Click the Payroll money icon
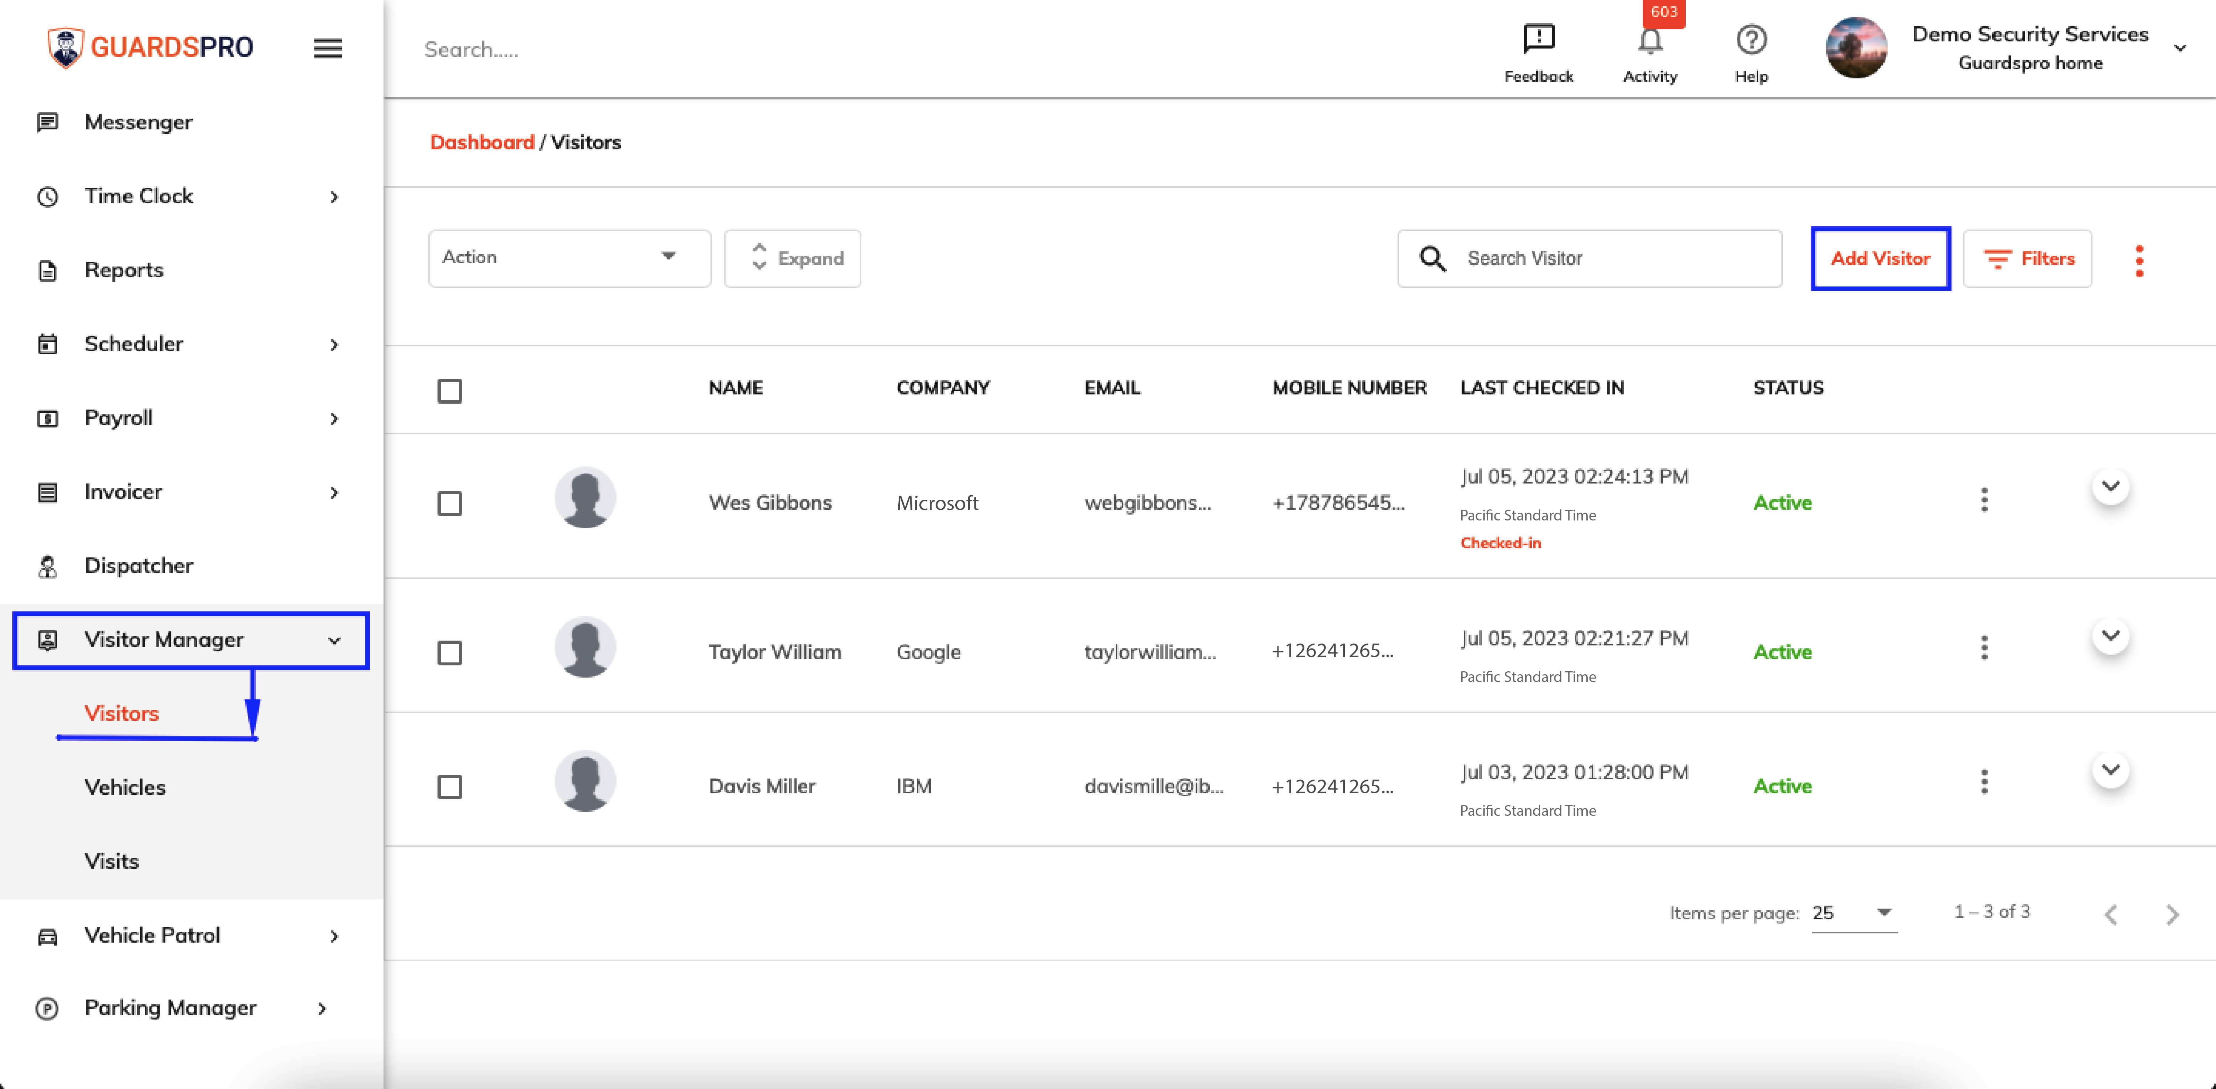Image resolution: width=2216 pixels, height=1089 pixels. click(x=47, y=418)
